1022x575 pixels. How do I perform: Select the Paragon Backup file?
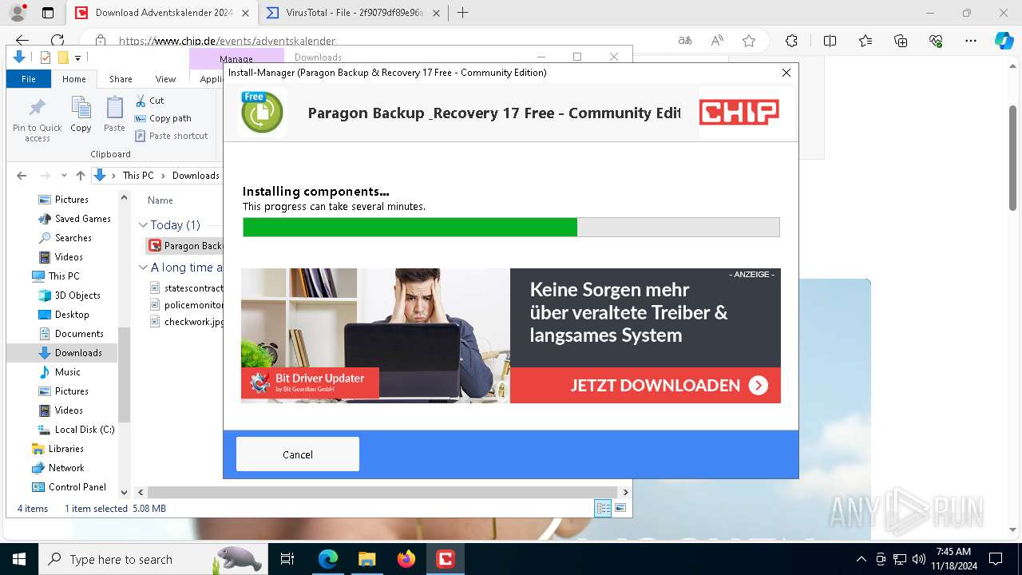[x=185, y=246]
